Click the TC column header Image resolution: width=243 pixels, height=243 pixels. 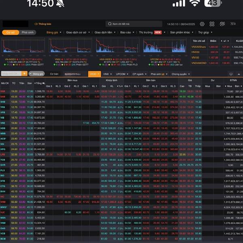pos(14,83)
